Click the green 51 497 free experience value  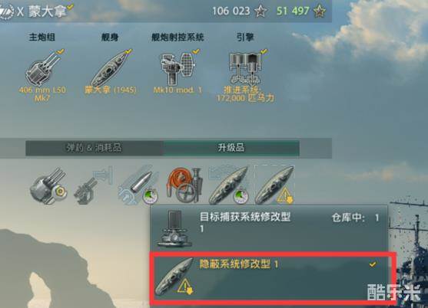point(293,11)
